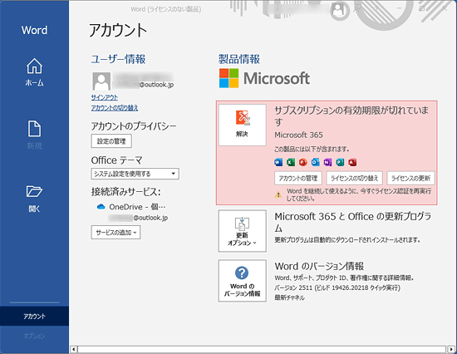Open the Office テーマ dropdown
The height and width of the screenshot is (354, 457).
coord(135,174)
